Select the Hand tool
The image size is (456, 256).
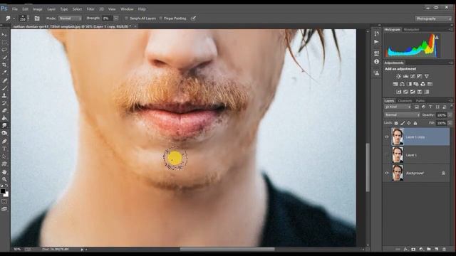(4, 172)
